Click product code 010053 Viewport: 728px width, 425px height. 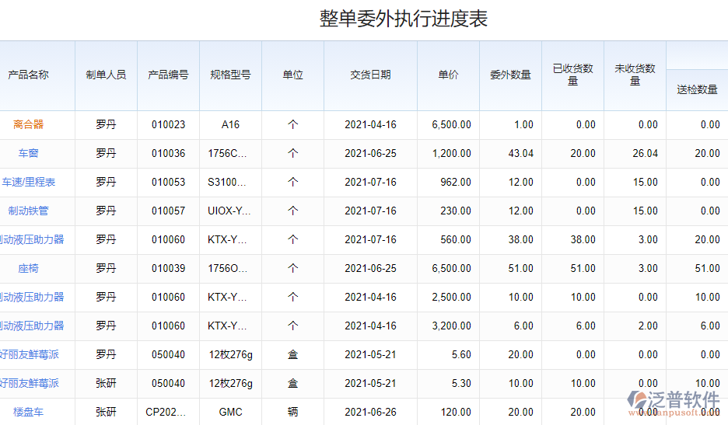click(168, 182)
